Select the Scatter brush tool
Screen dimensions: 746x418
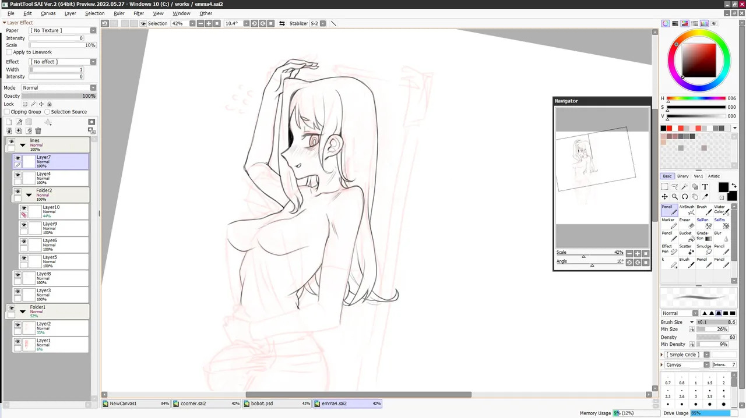pyautogui.click(x=687, y=249)
